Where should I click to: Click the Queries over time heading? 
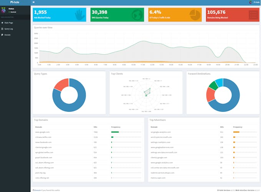point(43,28)
